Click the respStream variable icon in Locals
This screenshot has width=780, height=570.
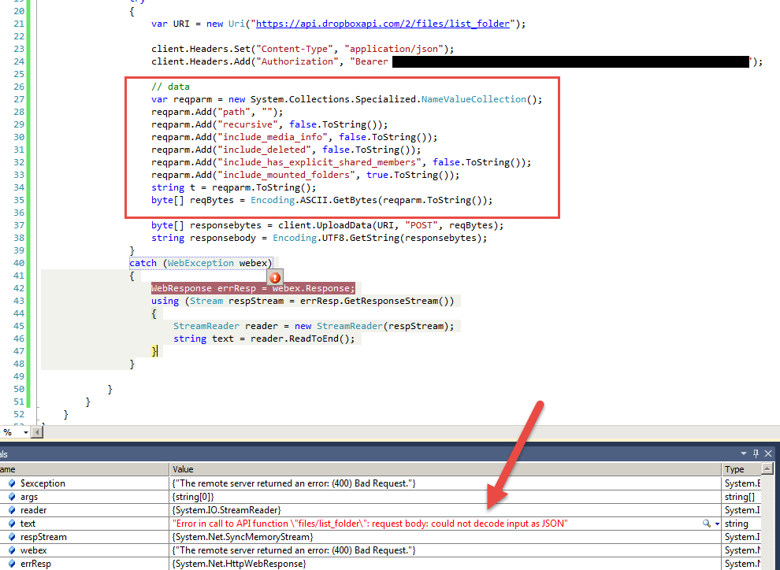[10, 537]
